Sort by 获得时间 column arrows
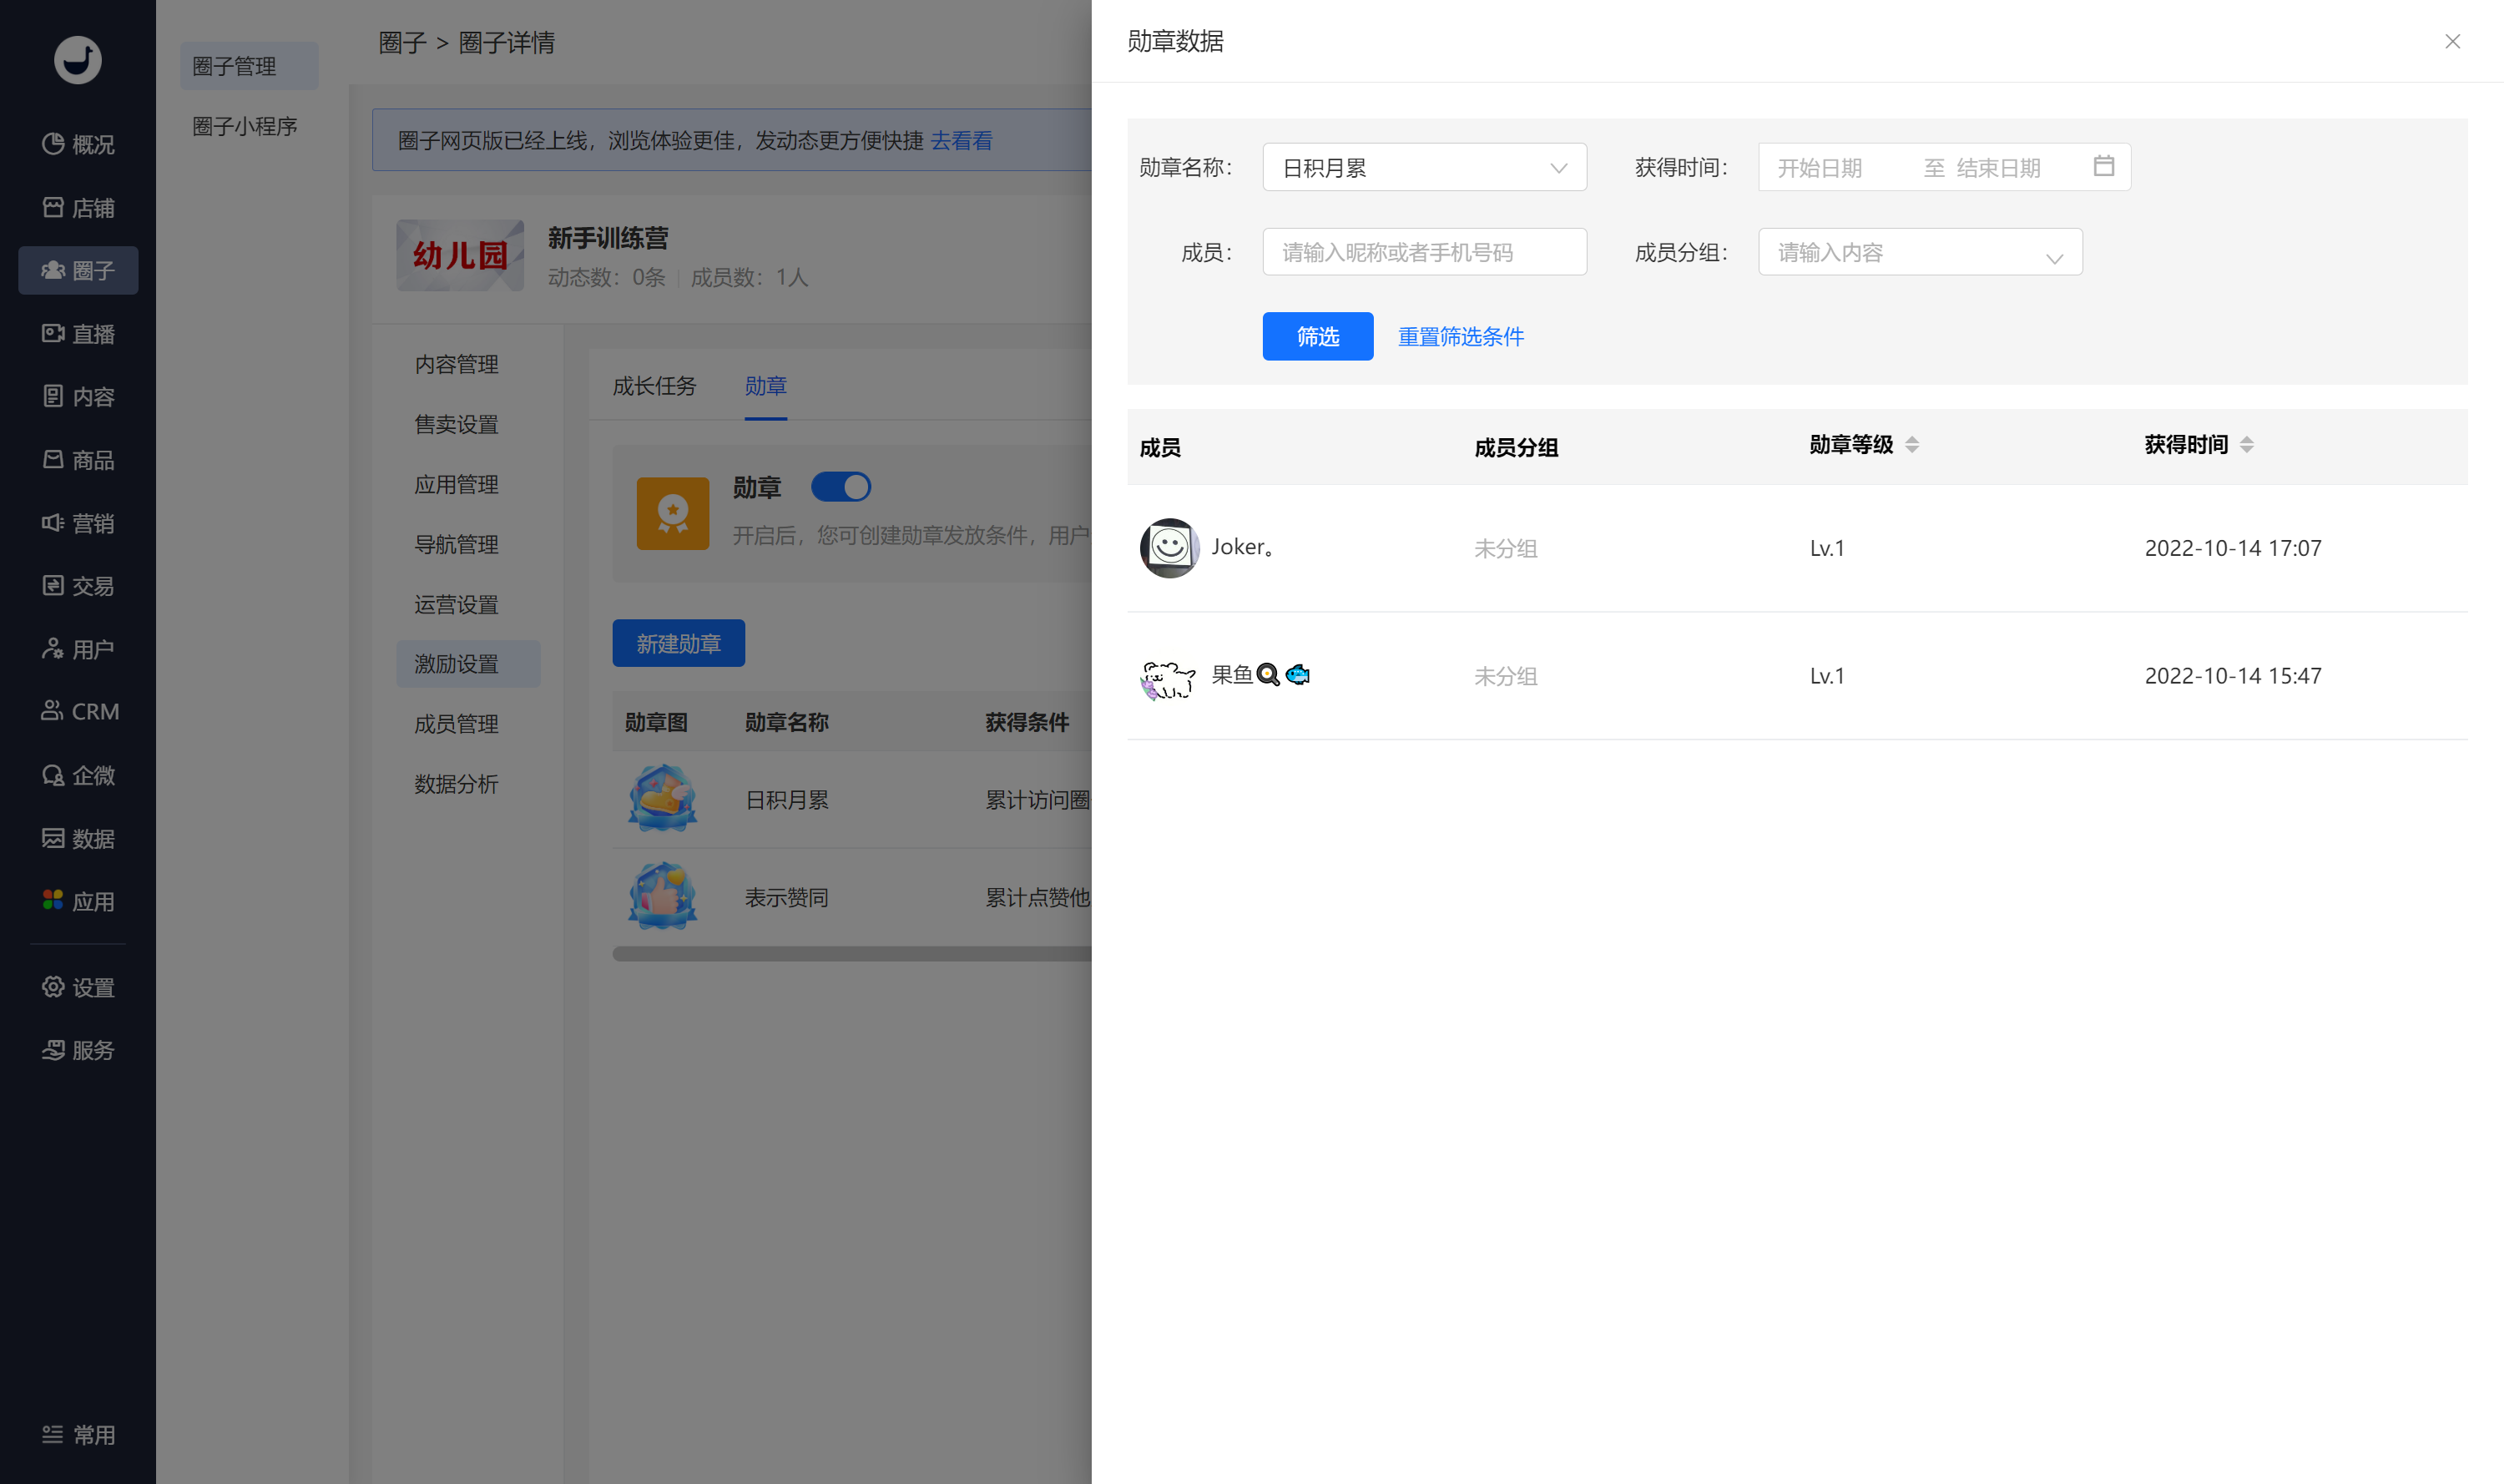 2246,445
